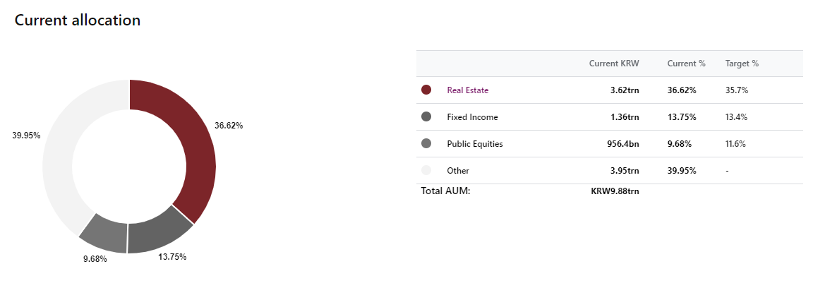
Task: Click the 39.95% chart label
Action: coord(26,136)
